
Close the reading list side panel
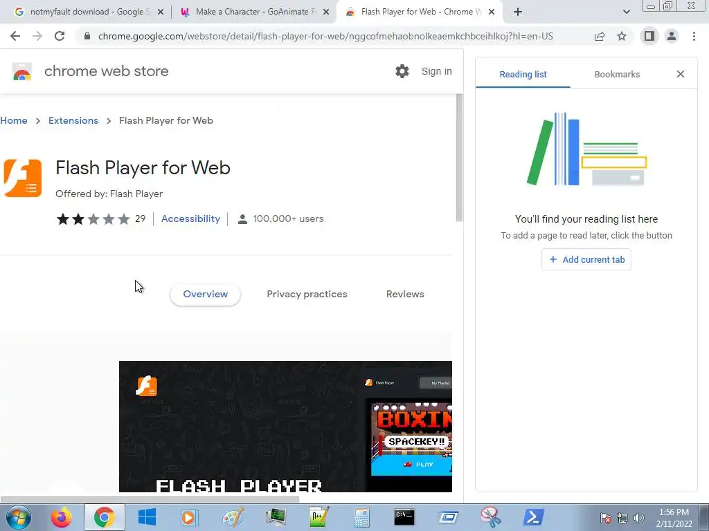pos(681,74)
